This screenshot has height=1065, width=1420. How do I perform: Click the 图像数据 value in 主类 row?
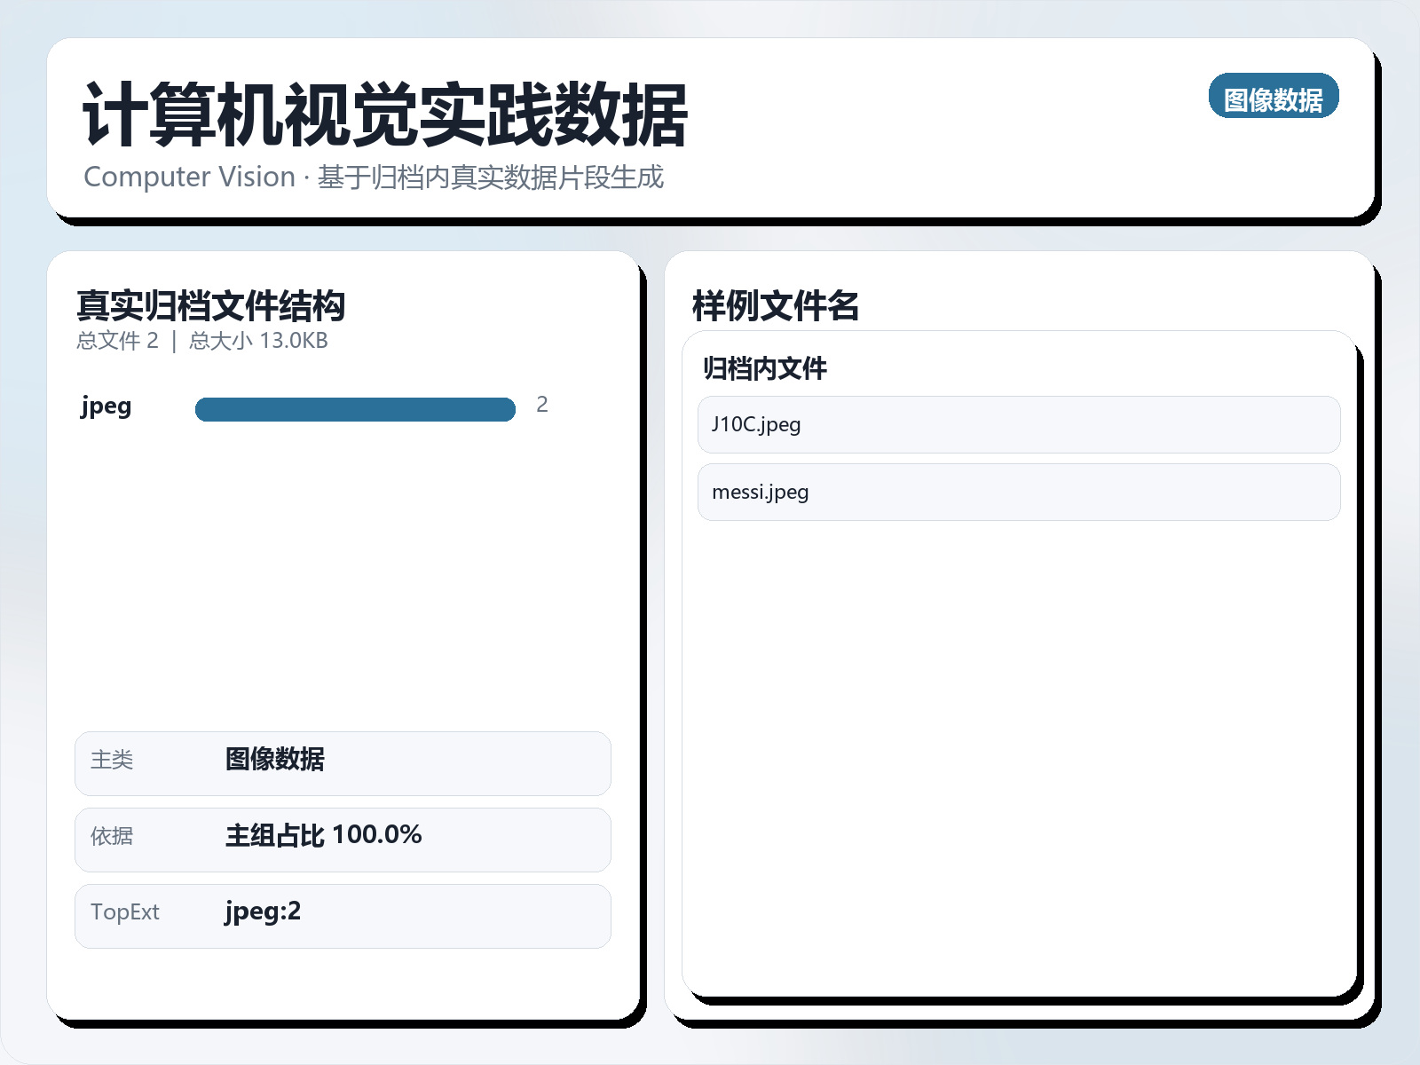pos(274,761)
